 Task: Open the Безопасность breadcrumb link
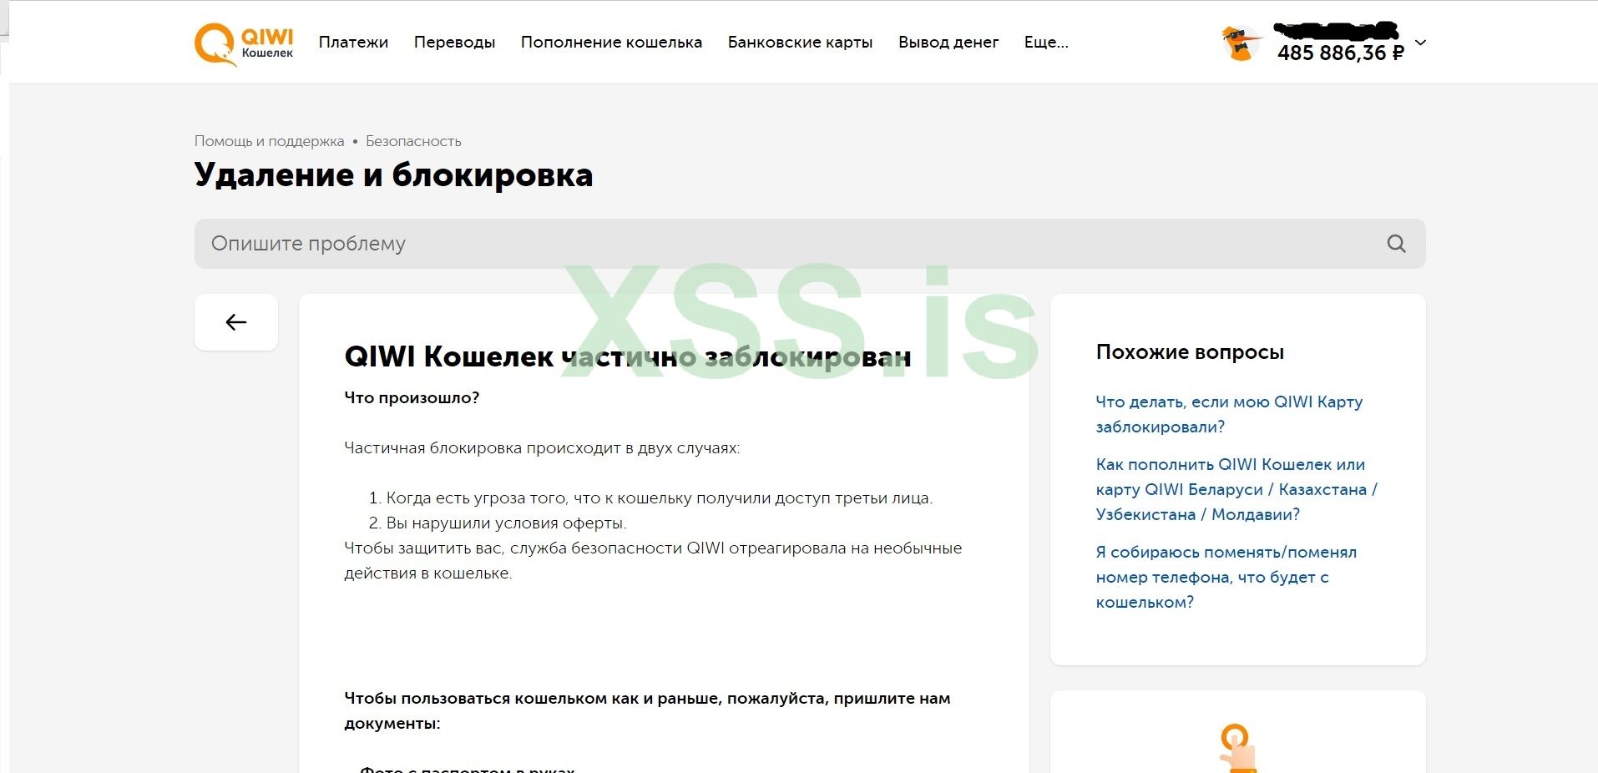(413, 141)
